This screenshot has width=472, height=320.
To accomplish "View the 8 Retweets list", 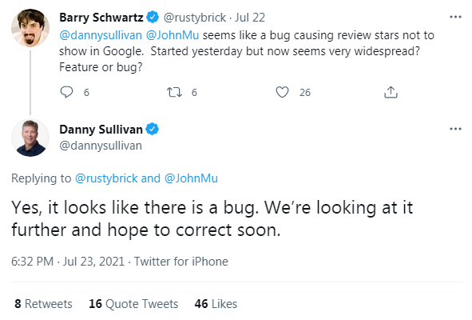I will point(43,304).
